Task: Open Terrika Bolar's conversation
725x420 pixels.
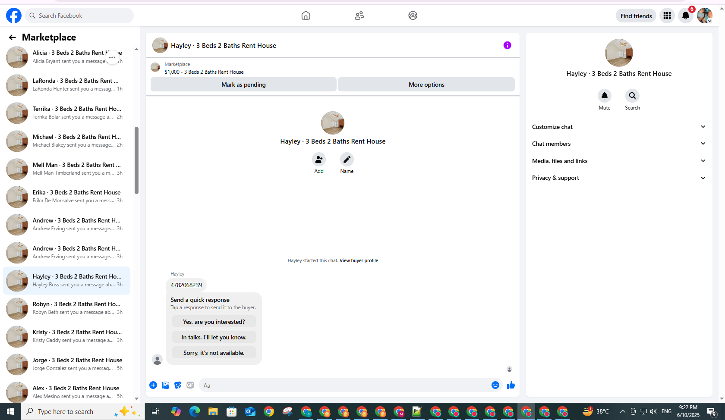Action: coord(67,113)
